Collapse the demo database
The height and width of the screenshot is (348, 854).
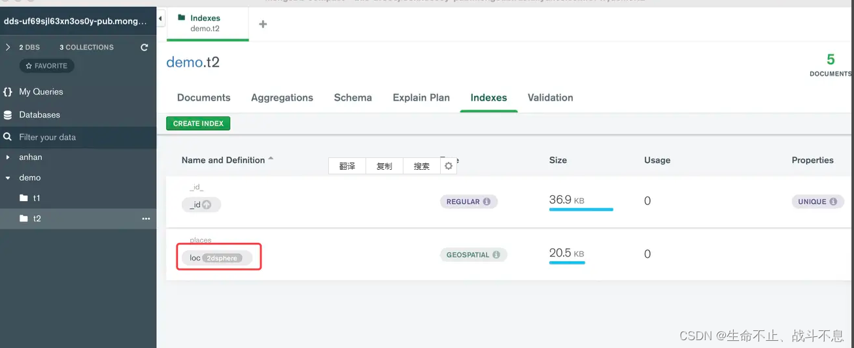(x=8, y=178)
